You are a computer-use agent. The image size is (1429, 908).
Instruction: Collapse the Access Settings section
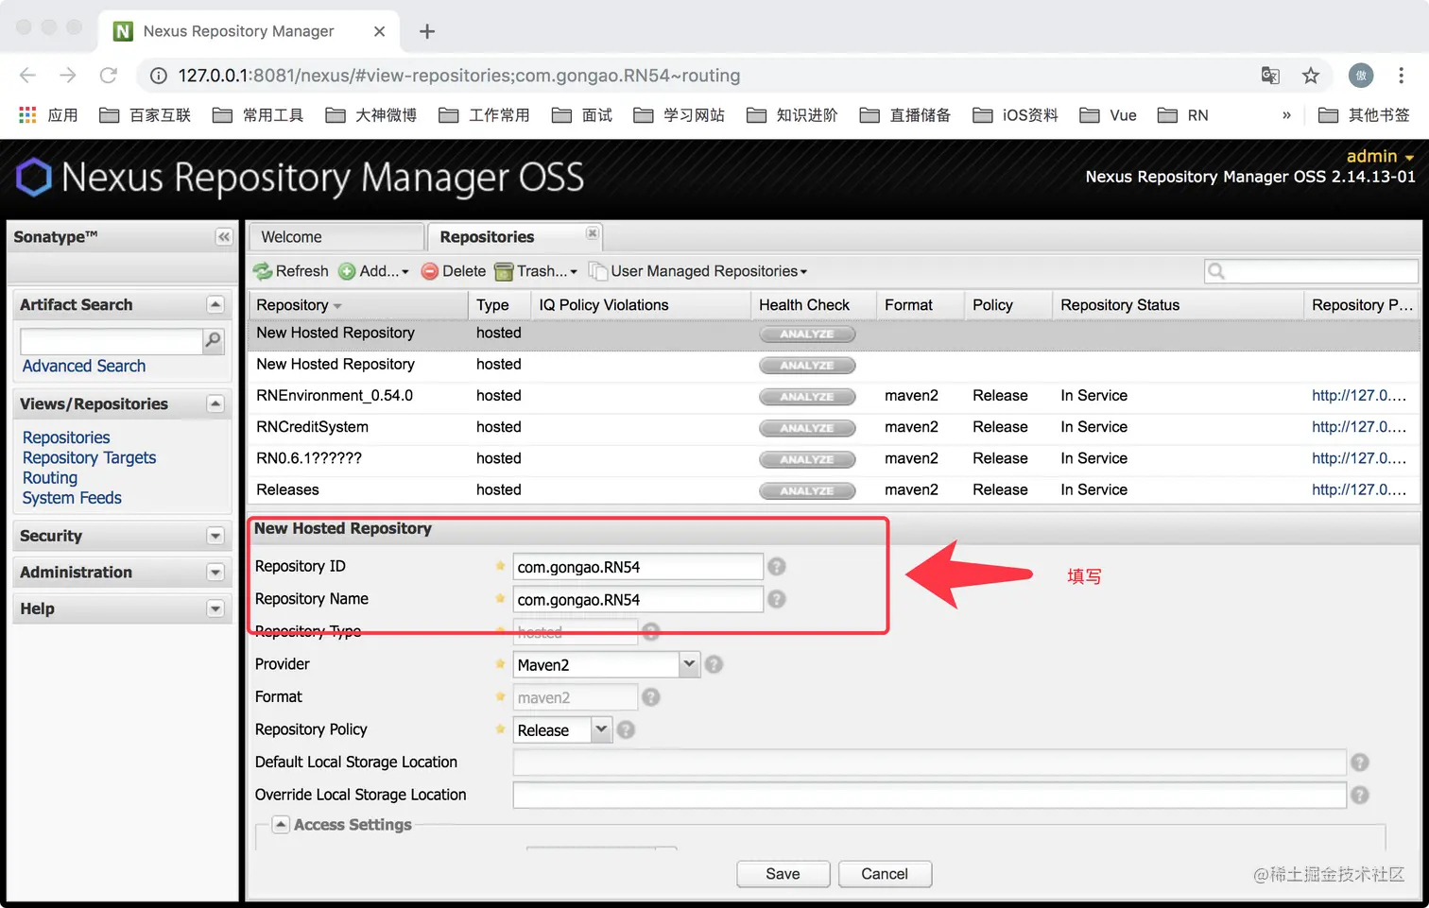coord(281,824)
